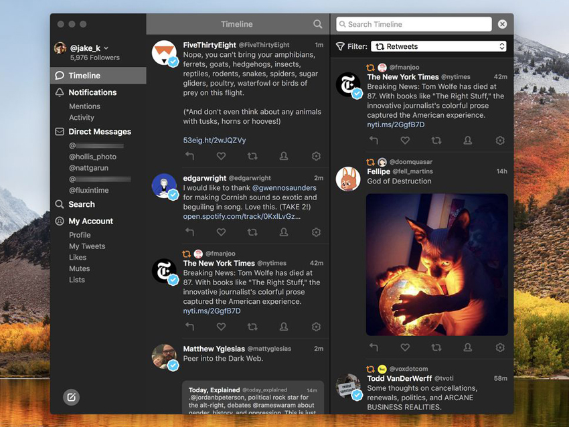This screenshot has width=569, height=427.
Task: Open Todd VanDerWerff's avatar
Action: tap(348, 386)
